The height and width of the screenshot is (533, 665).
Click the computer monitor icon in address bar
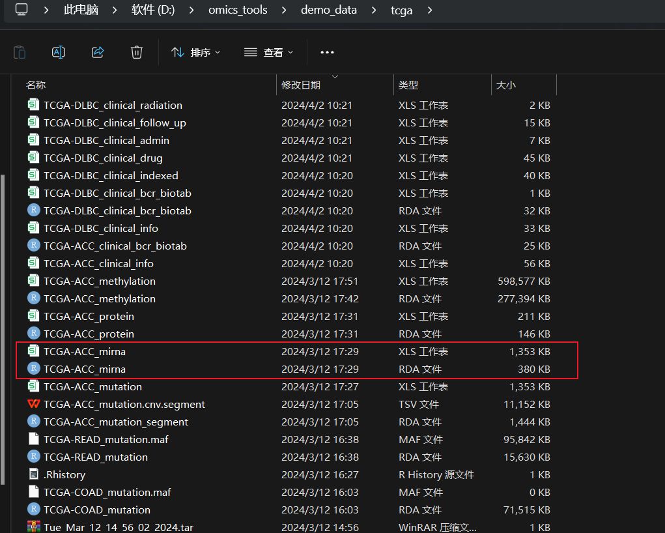[21, 9]
